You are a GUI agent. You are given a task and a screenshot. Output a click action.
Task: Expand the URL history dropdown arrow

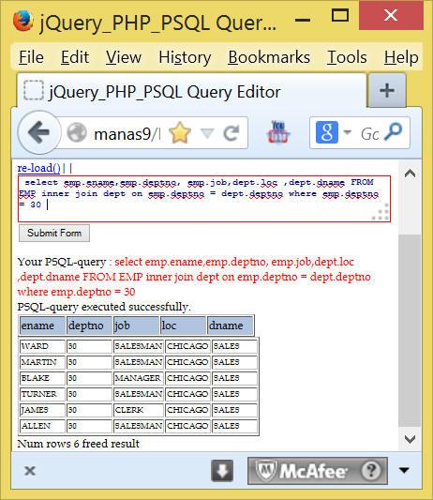pos(207,133)
